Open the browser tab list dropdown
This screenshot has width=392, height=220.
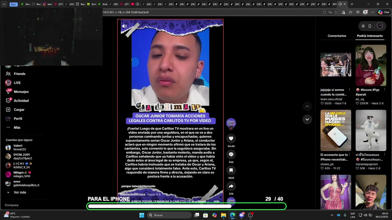point(4,4)
